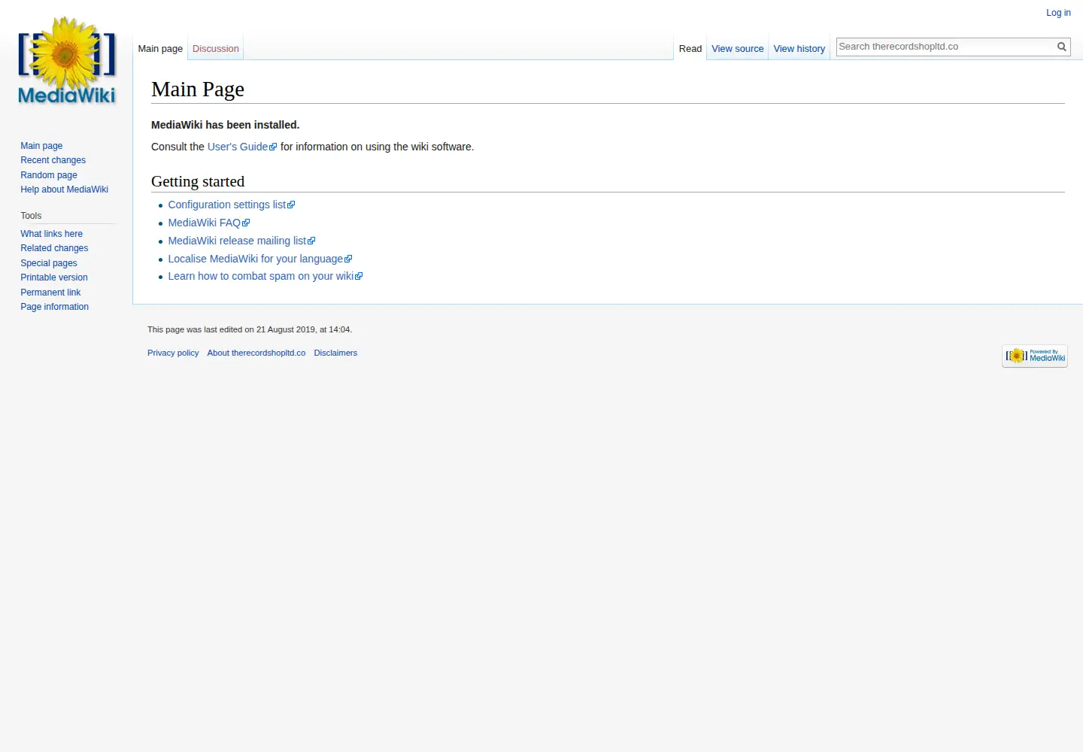
Task: Open MediaWiki release mailing list link
Action: (241, 241)
